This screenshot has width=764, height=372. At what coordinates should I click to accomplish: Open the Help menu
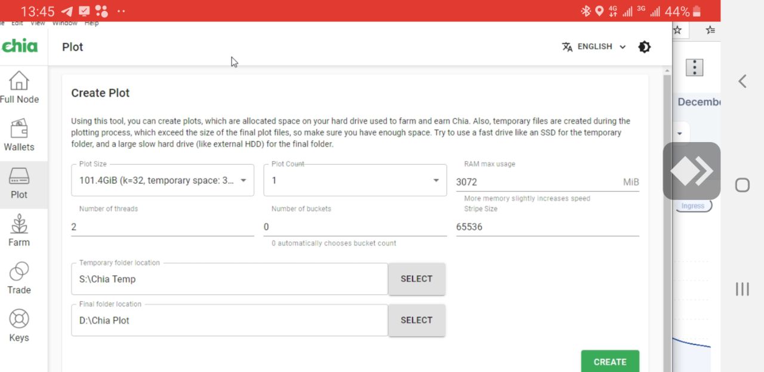(91, 23)
